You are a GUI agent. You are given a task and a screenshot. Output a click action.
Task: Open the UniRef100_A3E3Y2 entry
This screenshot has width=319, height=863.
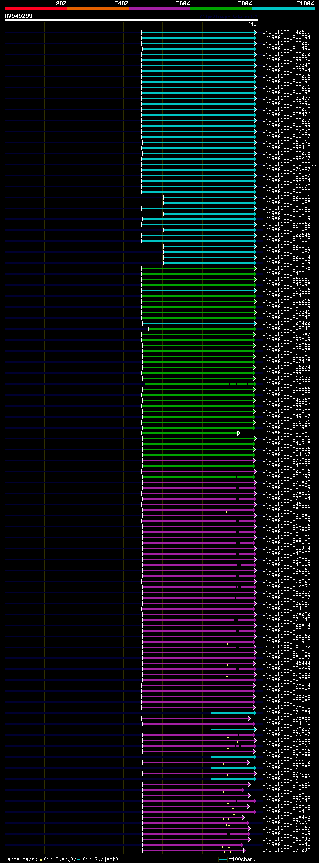[286, 690]
